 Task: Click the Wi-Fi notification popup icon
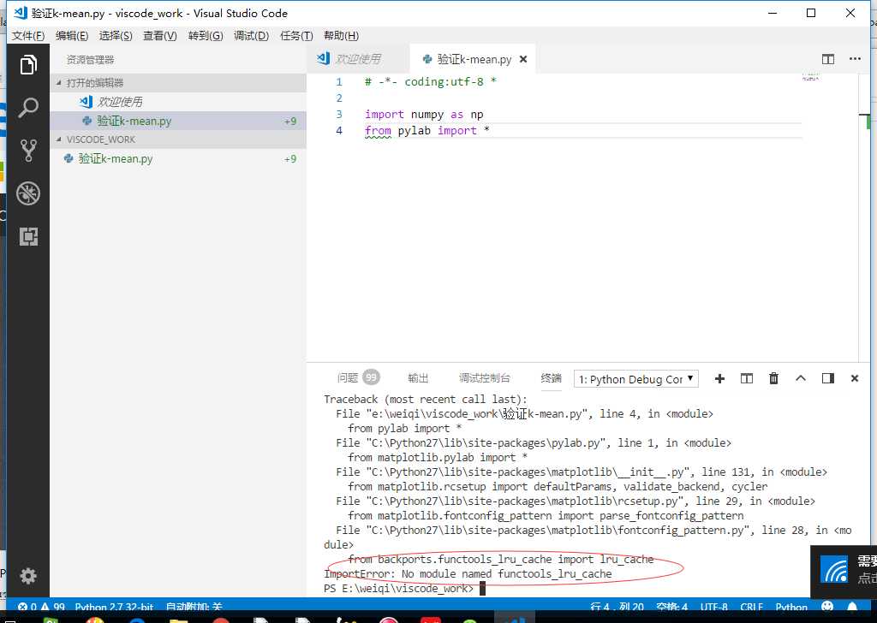(x=834, y=569)
